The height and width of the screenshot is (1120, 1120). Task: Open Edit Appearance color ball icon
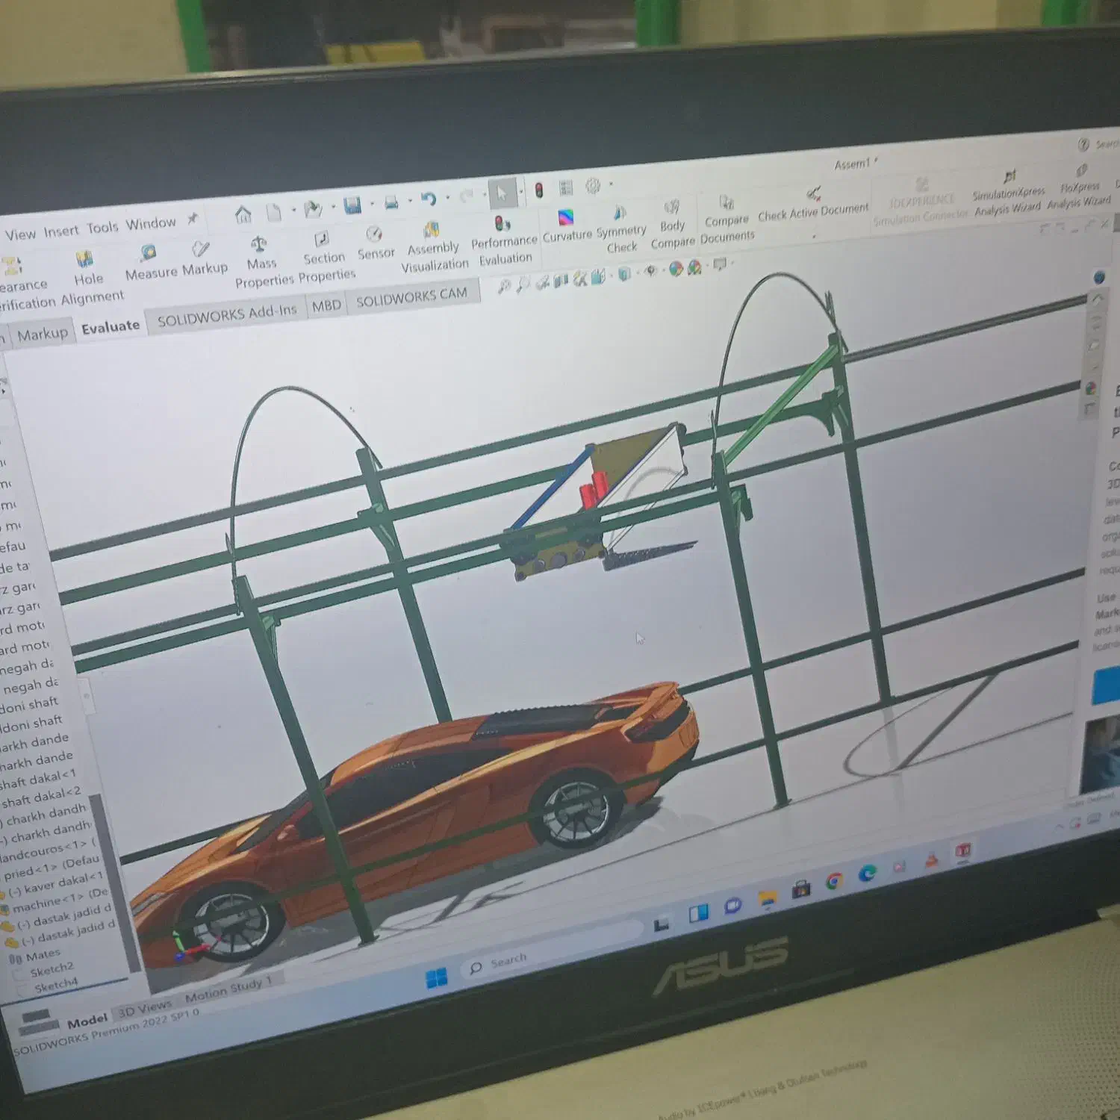coord(676,268)
